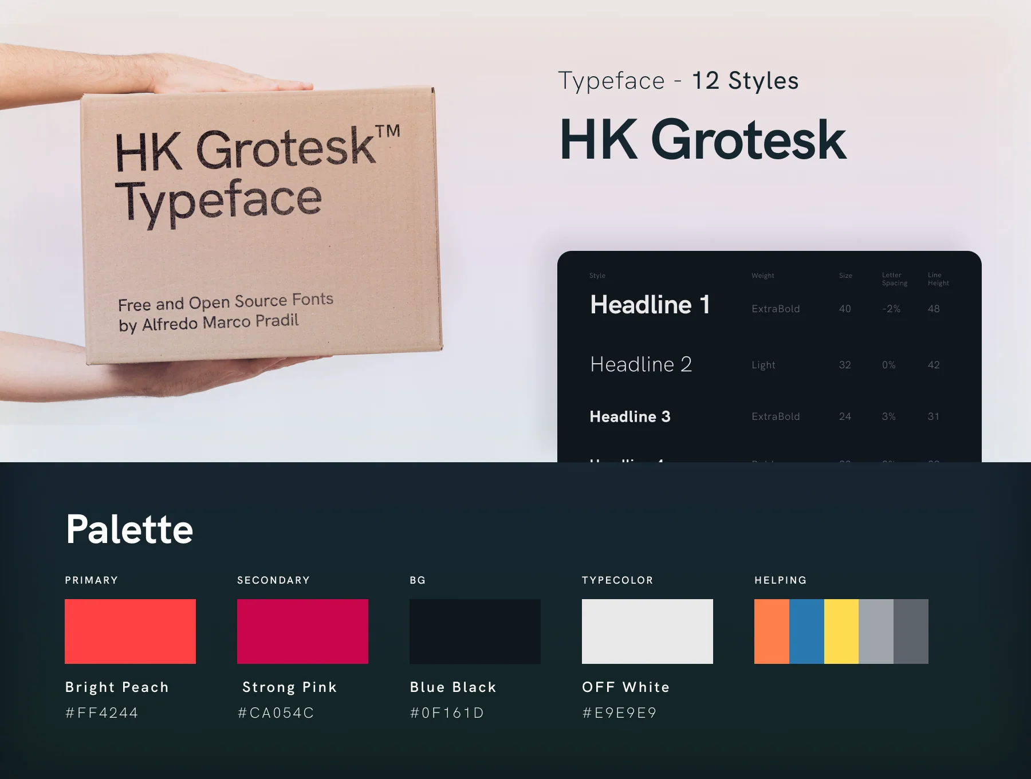Screen dimensions: 1031x779
Task: Select the 'Light' weight for Headline 2
Action: (764, 365)
